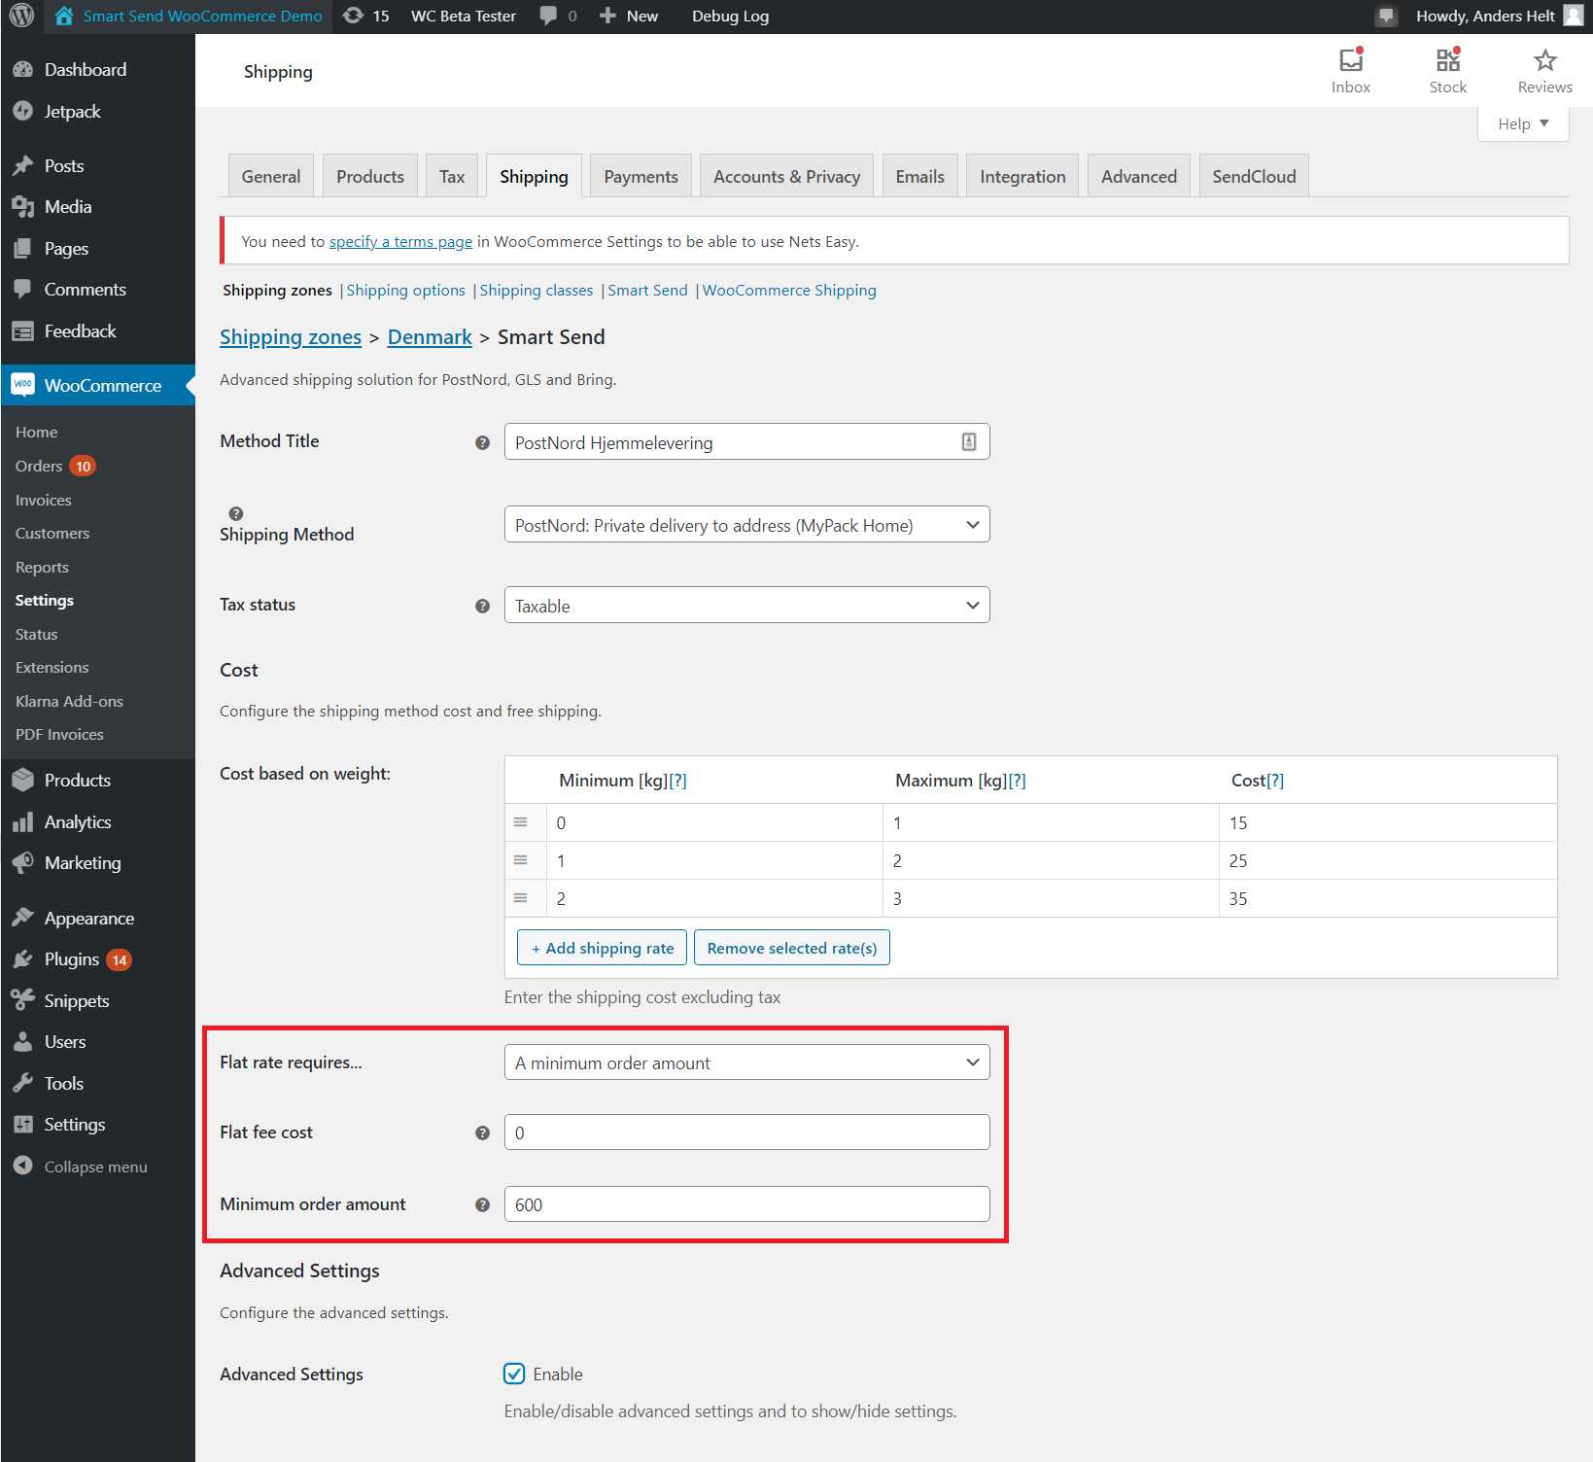The width and height of the screenshot is (1593, 1462).
Task: Collapse the admin sidebar menu
Action: (97, 1166)
